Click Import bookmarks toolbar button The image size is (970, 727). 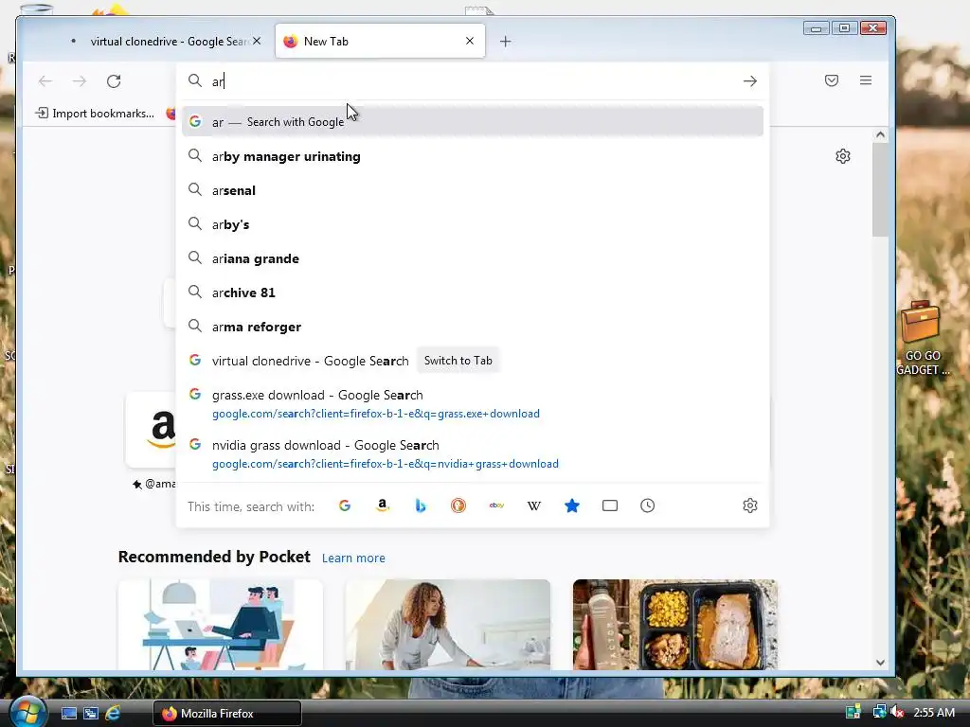tap(95, 114)
